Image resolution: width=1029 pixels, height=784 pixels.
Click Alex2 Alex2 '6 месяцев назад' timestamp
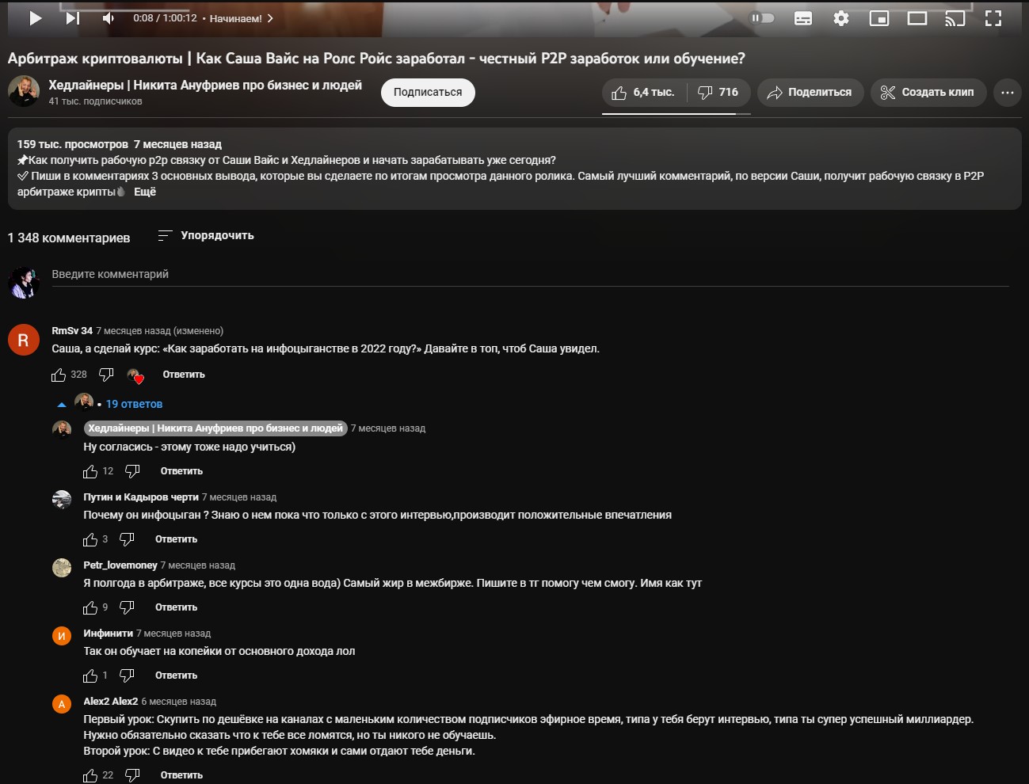coord(179,702)
